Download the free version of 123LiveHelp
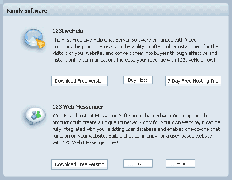 click(79, 81)
